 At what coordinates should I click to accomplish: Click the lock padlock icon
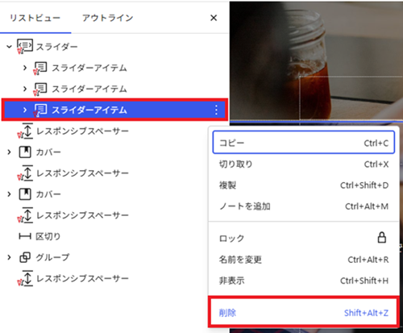(x=382, y=238)
